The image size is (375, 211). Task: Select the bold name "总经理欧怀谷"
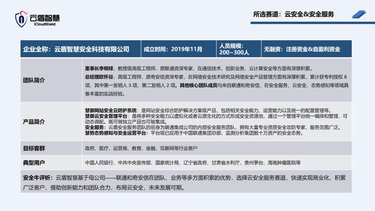pos(99,77)
